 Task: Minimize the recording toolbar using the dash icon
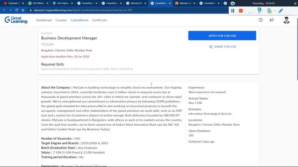[251, 13]
